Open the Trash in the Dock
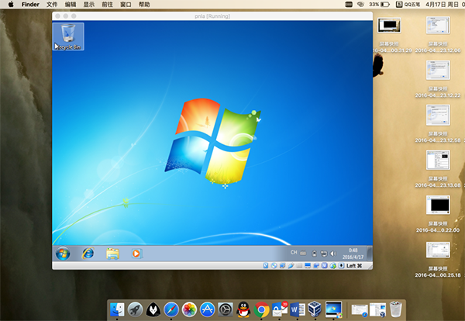This screenshot has width=465, height=321. pyautogui.click(x=396, y=309)
